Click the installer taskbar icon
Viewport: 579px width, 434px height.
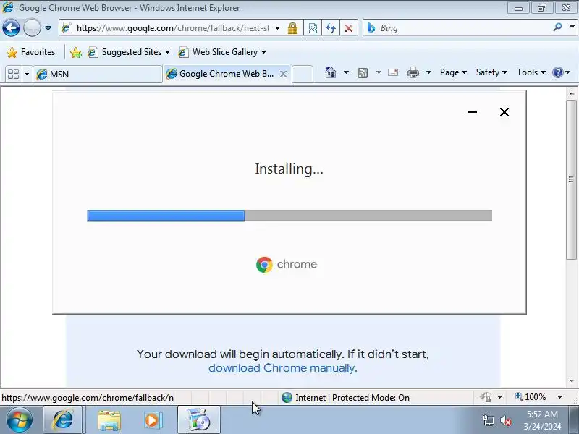(x=198, y=420)
